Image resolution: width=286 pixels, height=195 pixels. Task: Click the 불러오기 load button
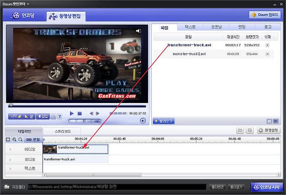point(164,121)
